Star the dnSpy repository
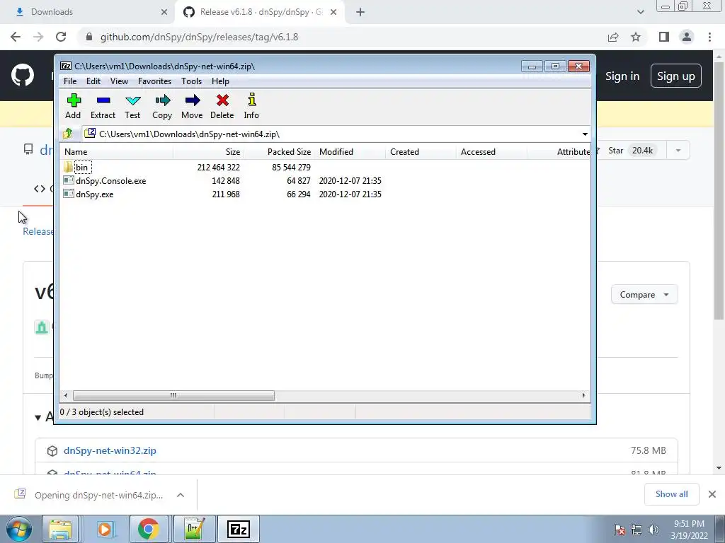725x543 pixels. pyautogui.click(x=632, y=151)
